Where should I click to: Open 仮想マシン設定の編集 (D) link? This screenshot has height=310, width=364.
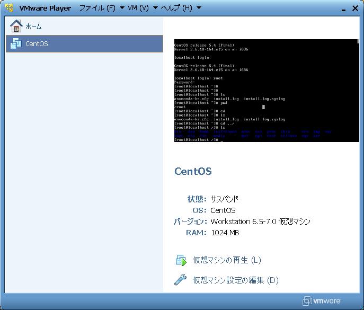pyautogui.click(x=235, y=280)
